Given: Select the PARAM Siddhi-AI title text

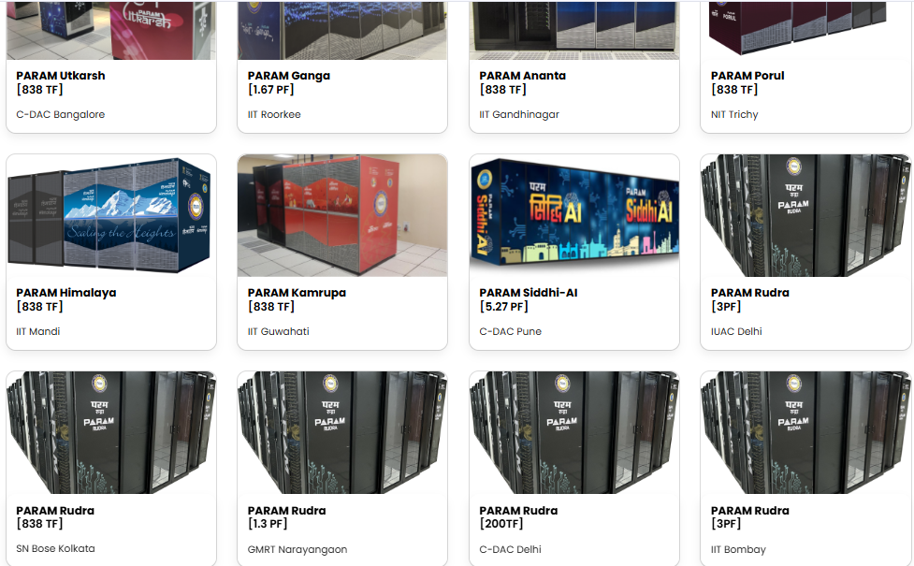Looking at the screenshot, I should tap(529, 293).
